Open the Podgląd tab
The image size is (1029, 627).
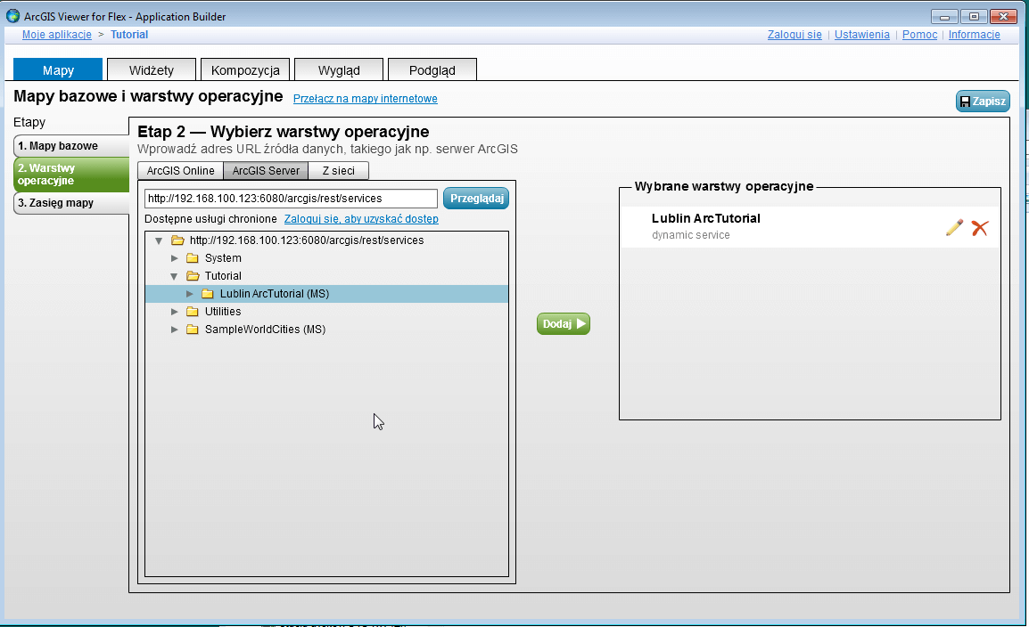coord(432,69)
